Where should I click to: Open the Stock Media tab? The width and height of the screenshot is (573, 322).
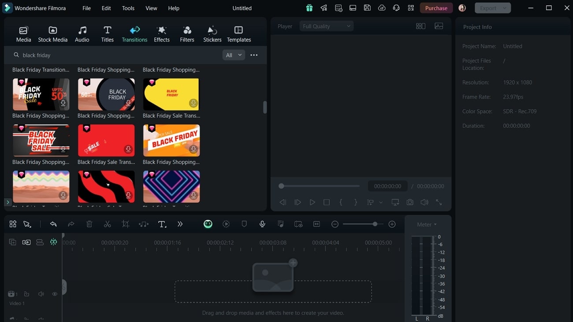click(x=52, y=34)
